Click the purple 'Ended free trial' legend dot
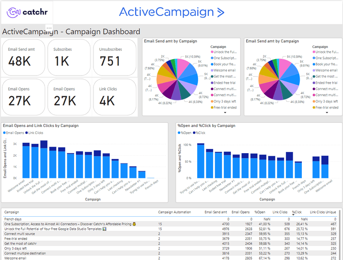Screen dimensions: 343x260 click(x=212, y=83)
